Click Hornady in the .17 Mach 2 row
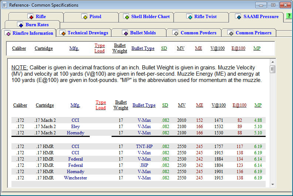 (x=75, y=133)
